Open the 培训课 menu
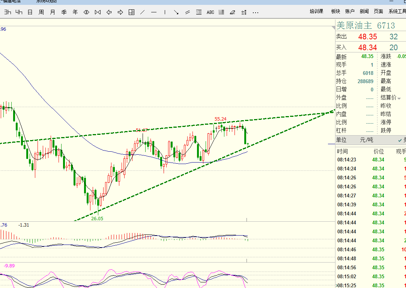 (x=316, y=11)
